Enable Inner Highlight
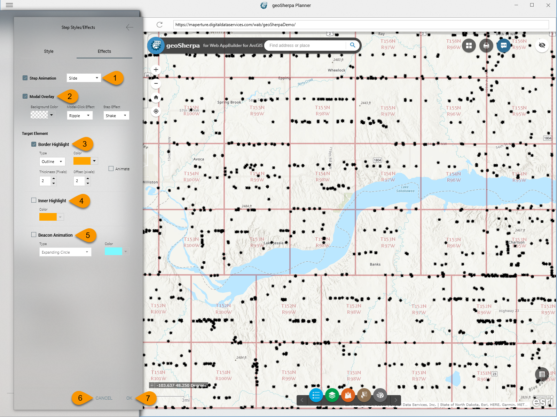The height and width of the screenshot is (417, 557). coord(34,200)
